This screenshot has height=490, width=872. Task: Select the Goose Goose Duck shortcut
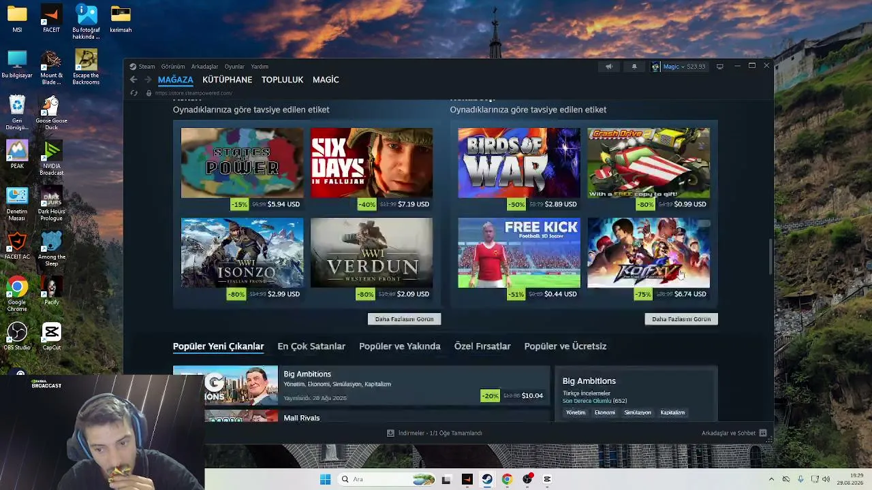point(51,113)
